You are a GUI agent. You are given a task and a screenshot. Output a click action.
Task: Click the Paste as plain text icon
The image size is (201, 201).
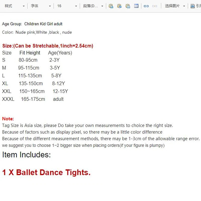119,6
